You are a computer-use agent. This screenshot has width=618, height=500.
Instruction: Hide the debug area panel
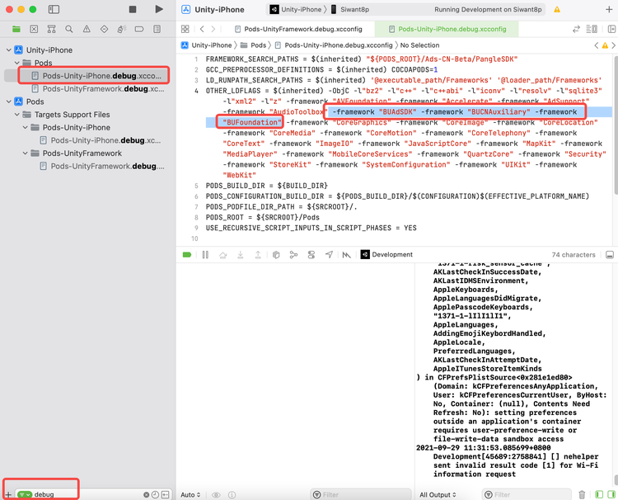click(x=610, y=255)
